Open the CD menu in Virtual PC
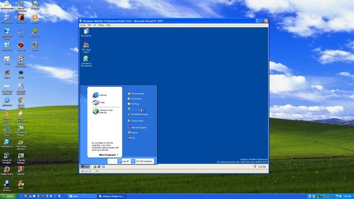Screen dimensions: 354x199 [x=95, y=25]
